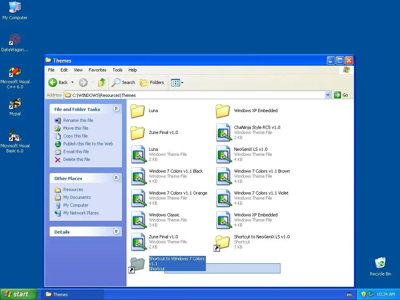
Task: Launch Microsoft Visual C++ 6.0 shortcut
Action: pos(15,78)
